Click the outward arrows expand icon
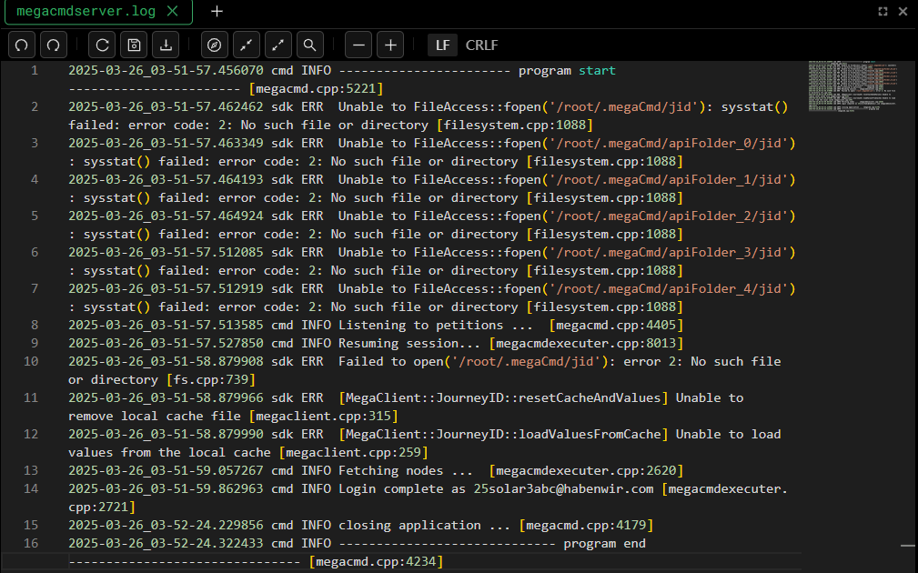 point(277,45)
